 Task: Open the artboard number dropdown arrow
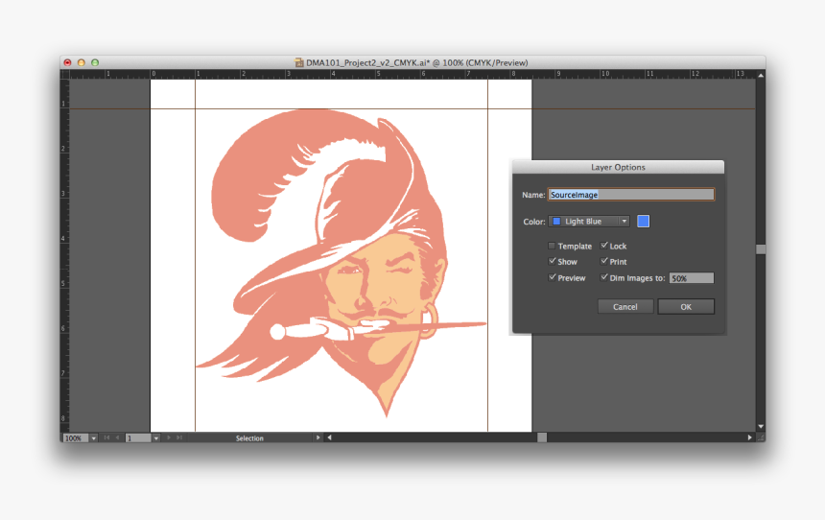pyautogui.click(x=156, y=437)
